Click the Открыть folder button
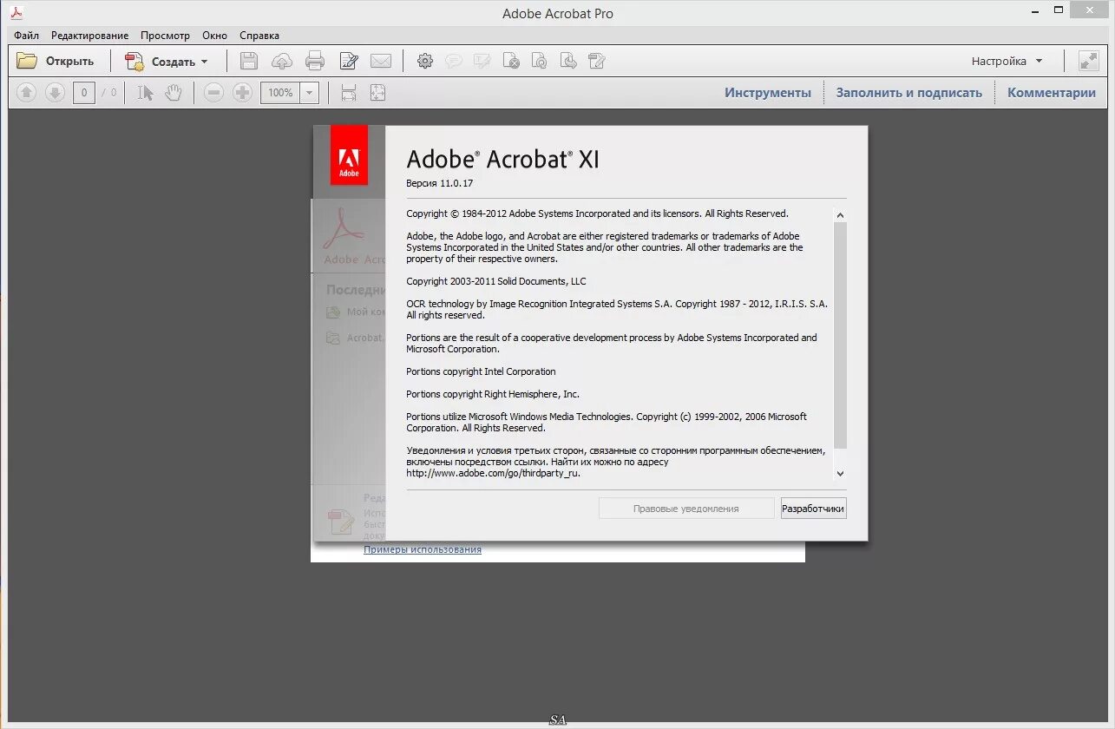This screenshot has height=729, width=1115. click(56, 61)
